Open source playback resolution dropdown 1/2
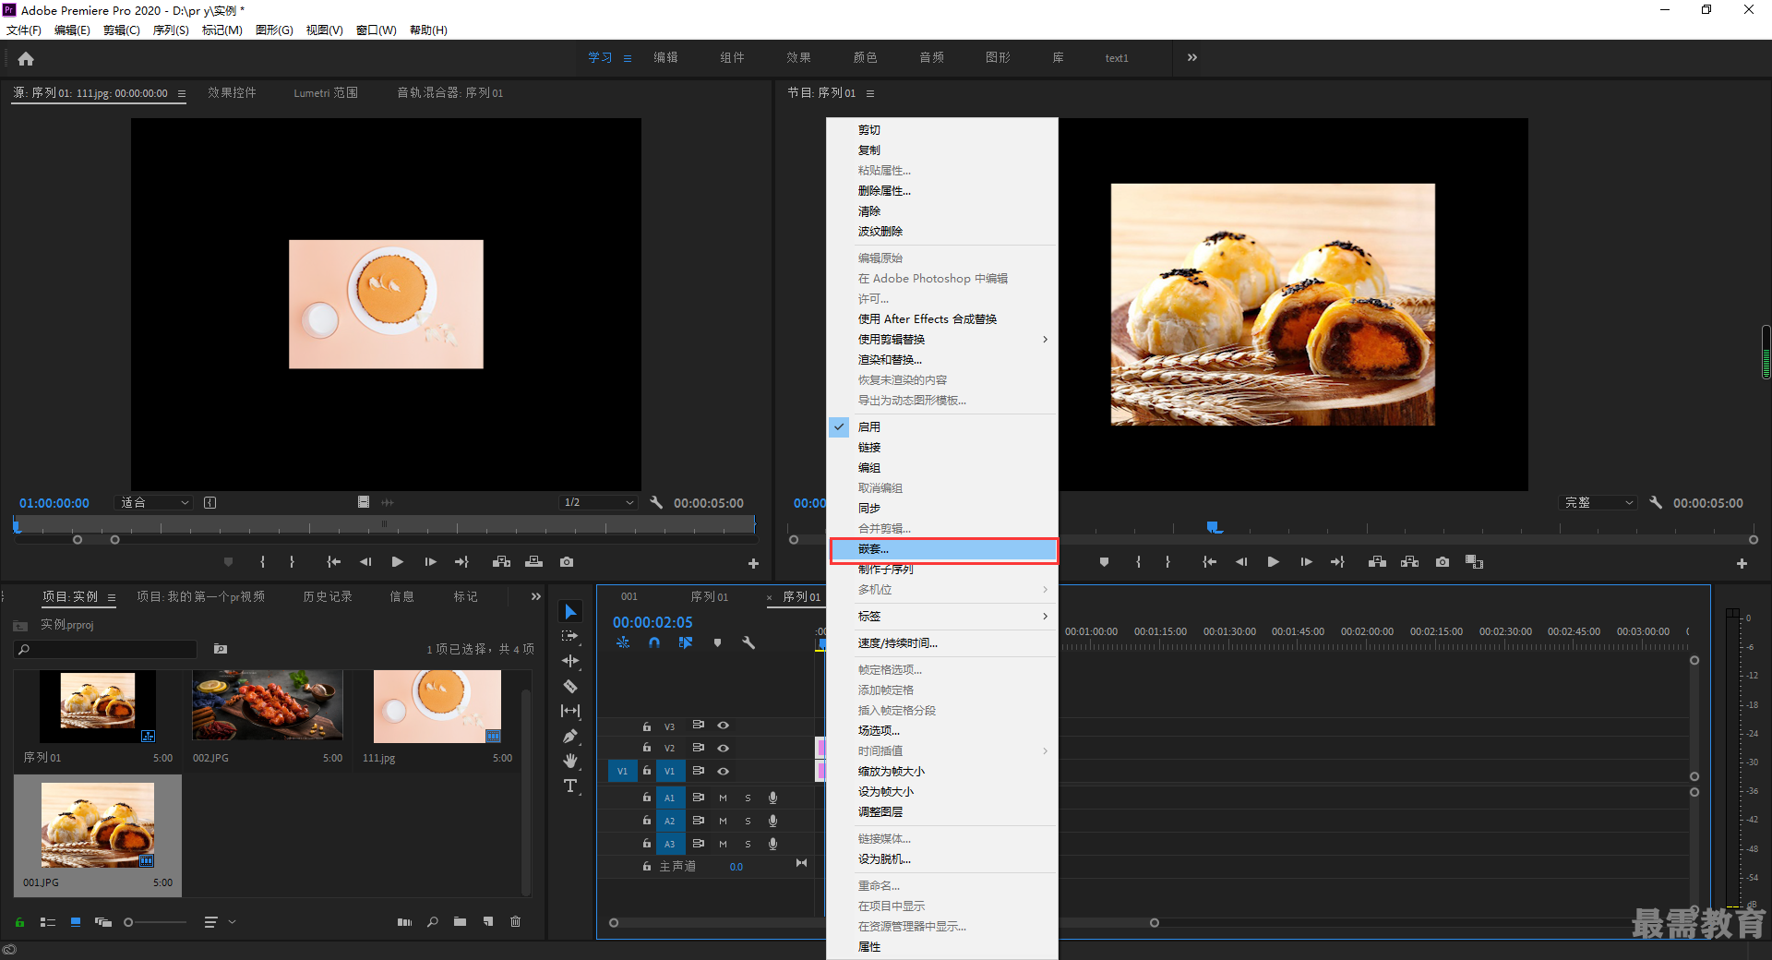Screen dimensions: 1772x960 coord(598,502)
